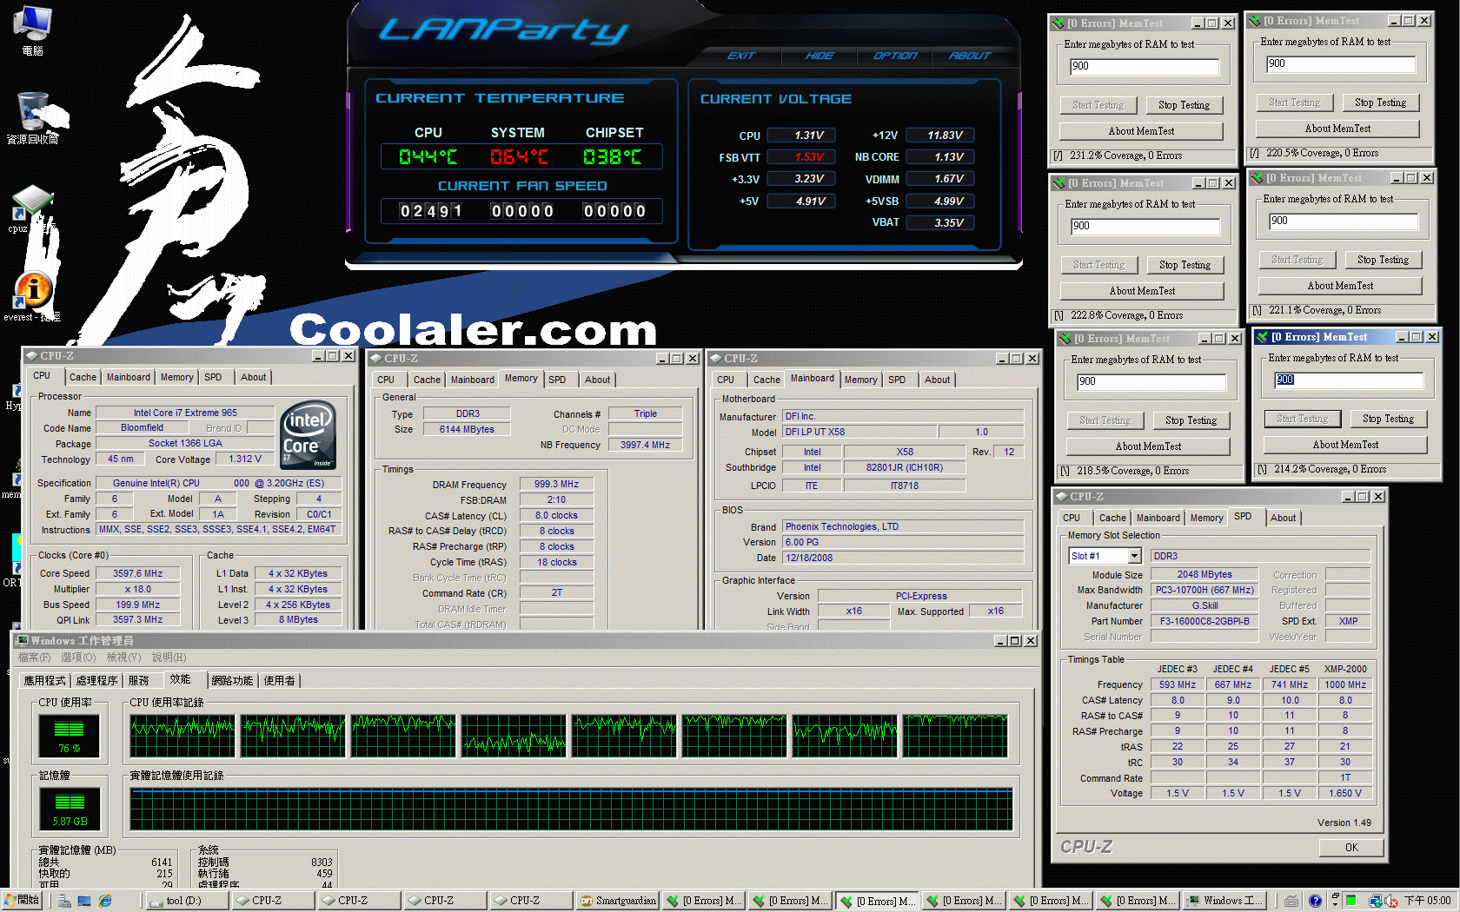This screenshot has width=1460, height=912.
Task: Select SPD tab in CPU-Z Memory window
Action: pos(557,380)
